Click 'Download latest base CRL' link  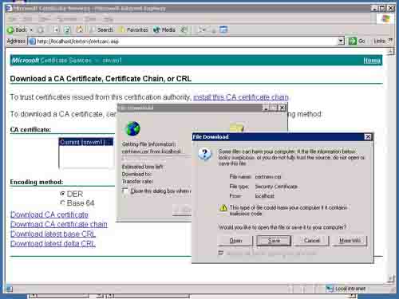pyautogui.click(x=53, y=234)
